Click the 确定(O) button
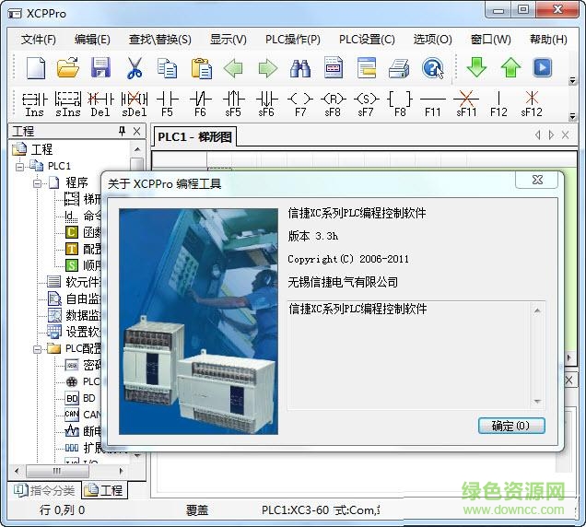Screen dimensions: 586x527 point(511,426)
